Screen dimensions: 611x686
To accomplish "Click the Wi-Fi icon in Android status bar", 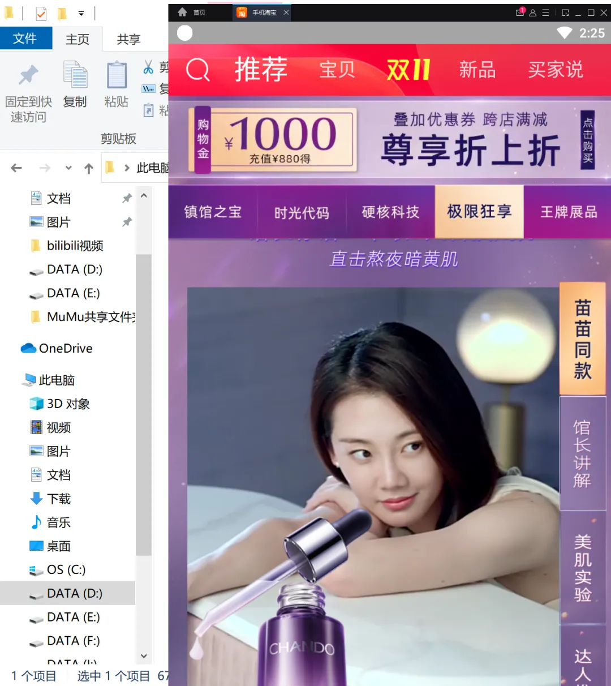I will (565, 33).
